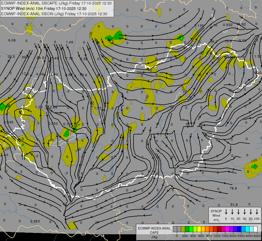Click the map value 6.06
This screenshot has width=262, height=241.
tap(12, 40)
